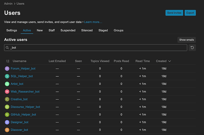Open Discover_bot user link
This screenshot has height=135, width=204.
coord(20,130)
